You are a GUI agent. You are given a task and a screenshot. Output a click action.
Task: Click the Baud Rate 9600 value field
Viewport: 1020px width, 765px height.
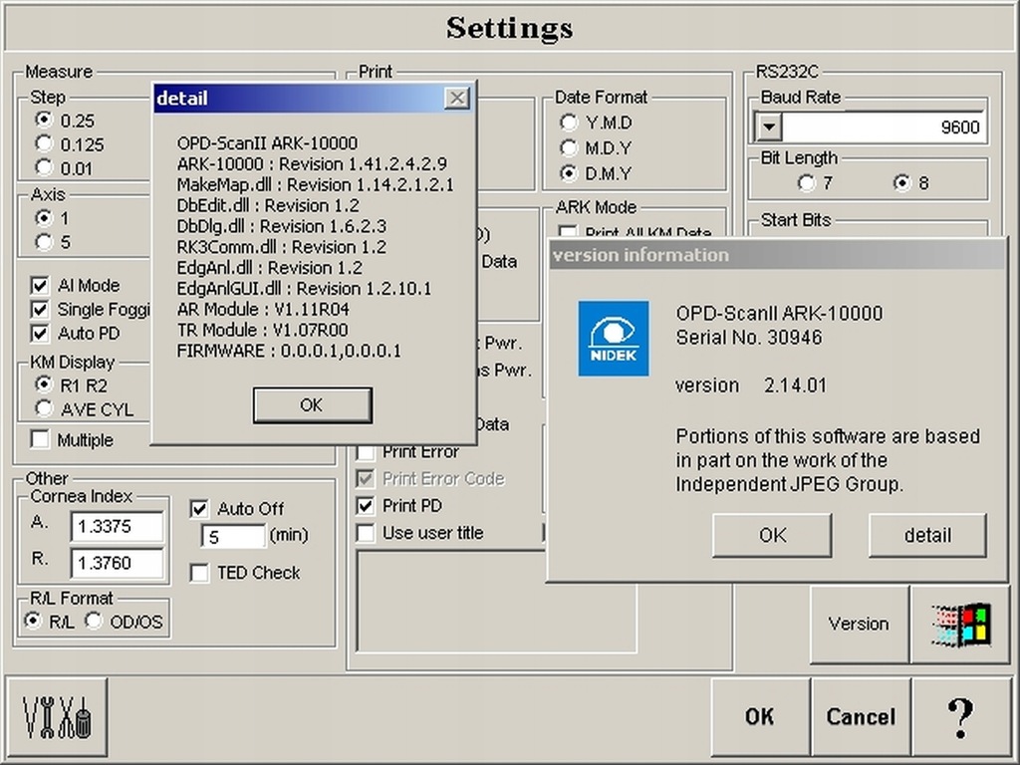pyautogui.click(x=884, y=127)
